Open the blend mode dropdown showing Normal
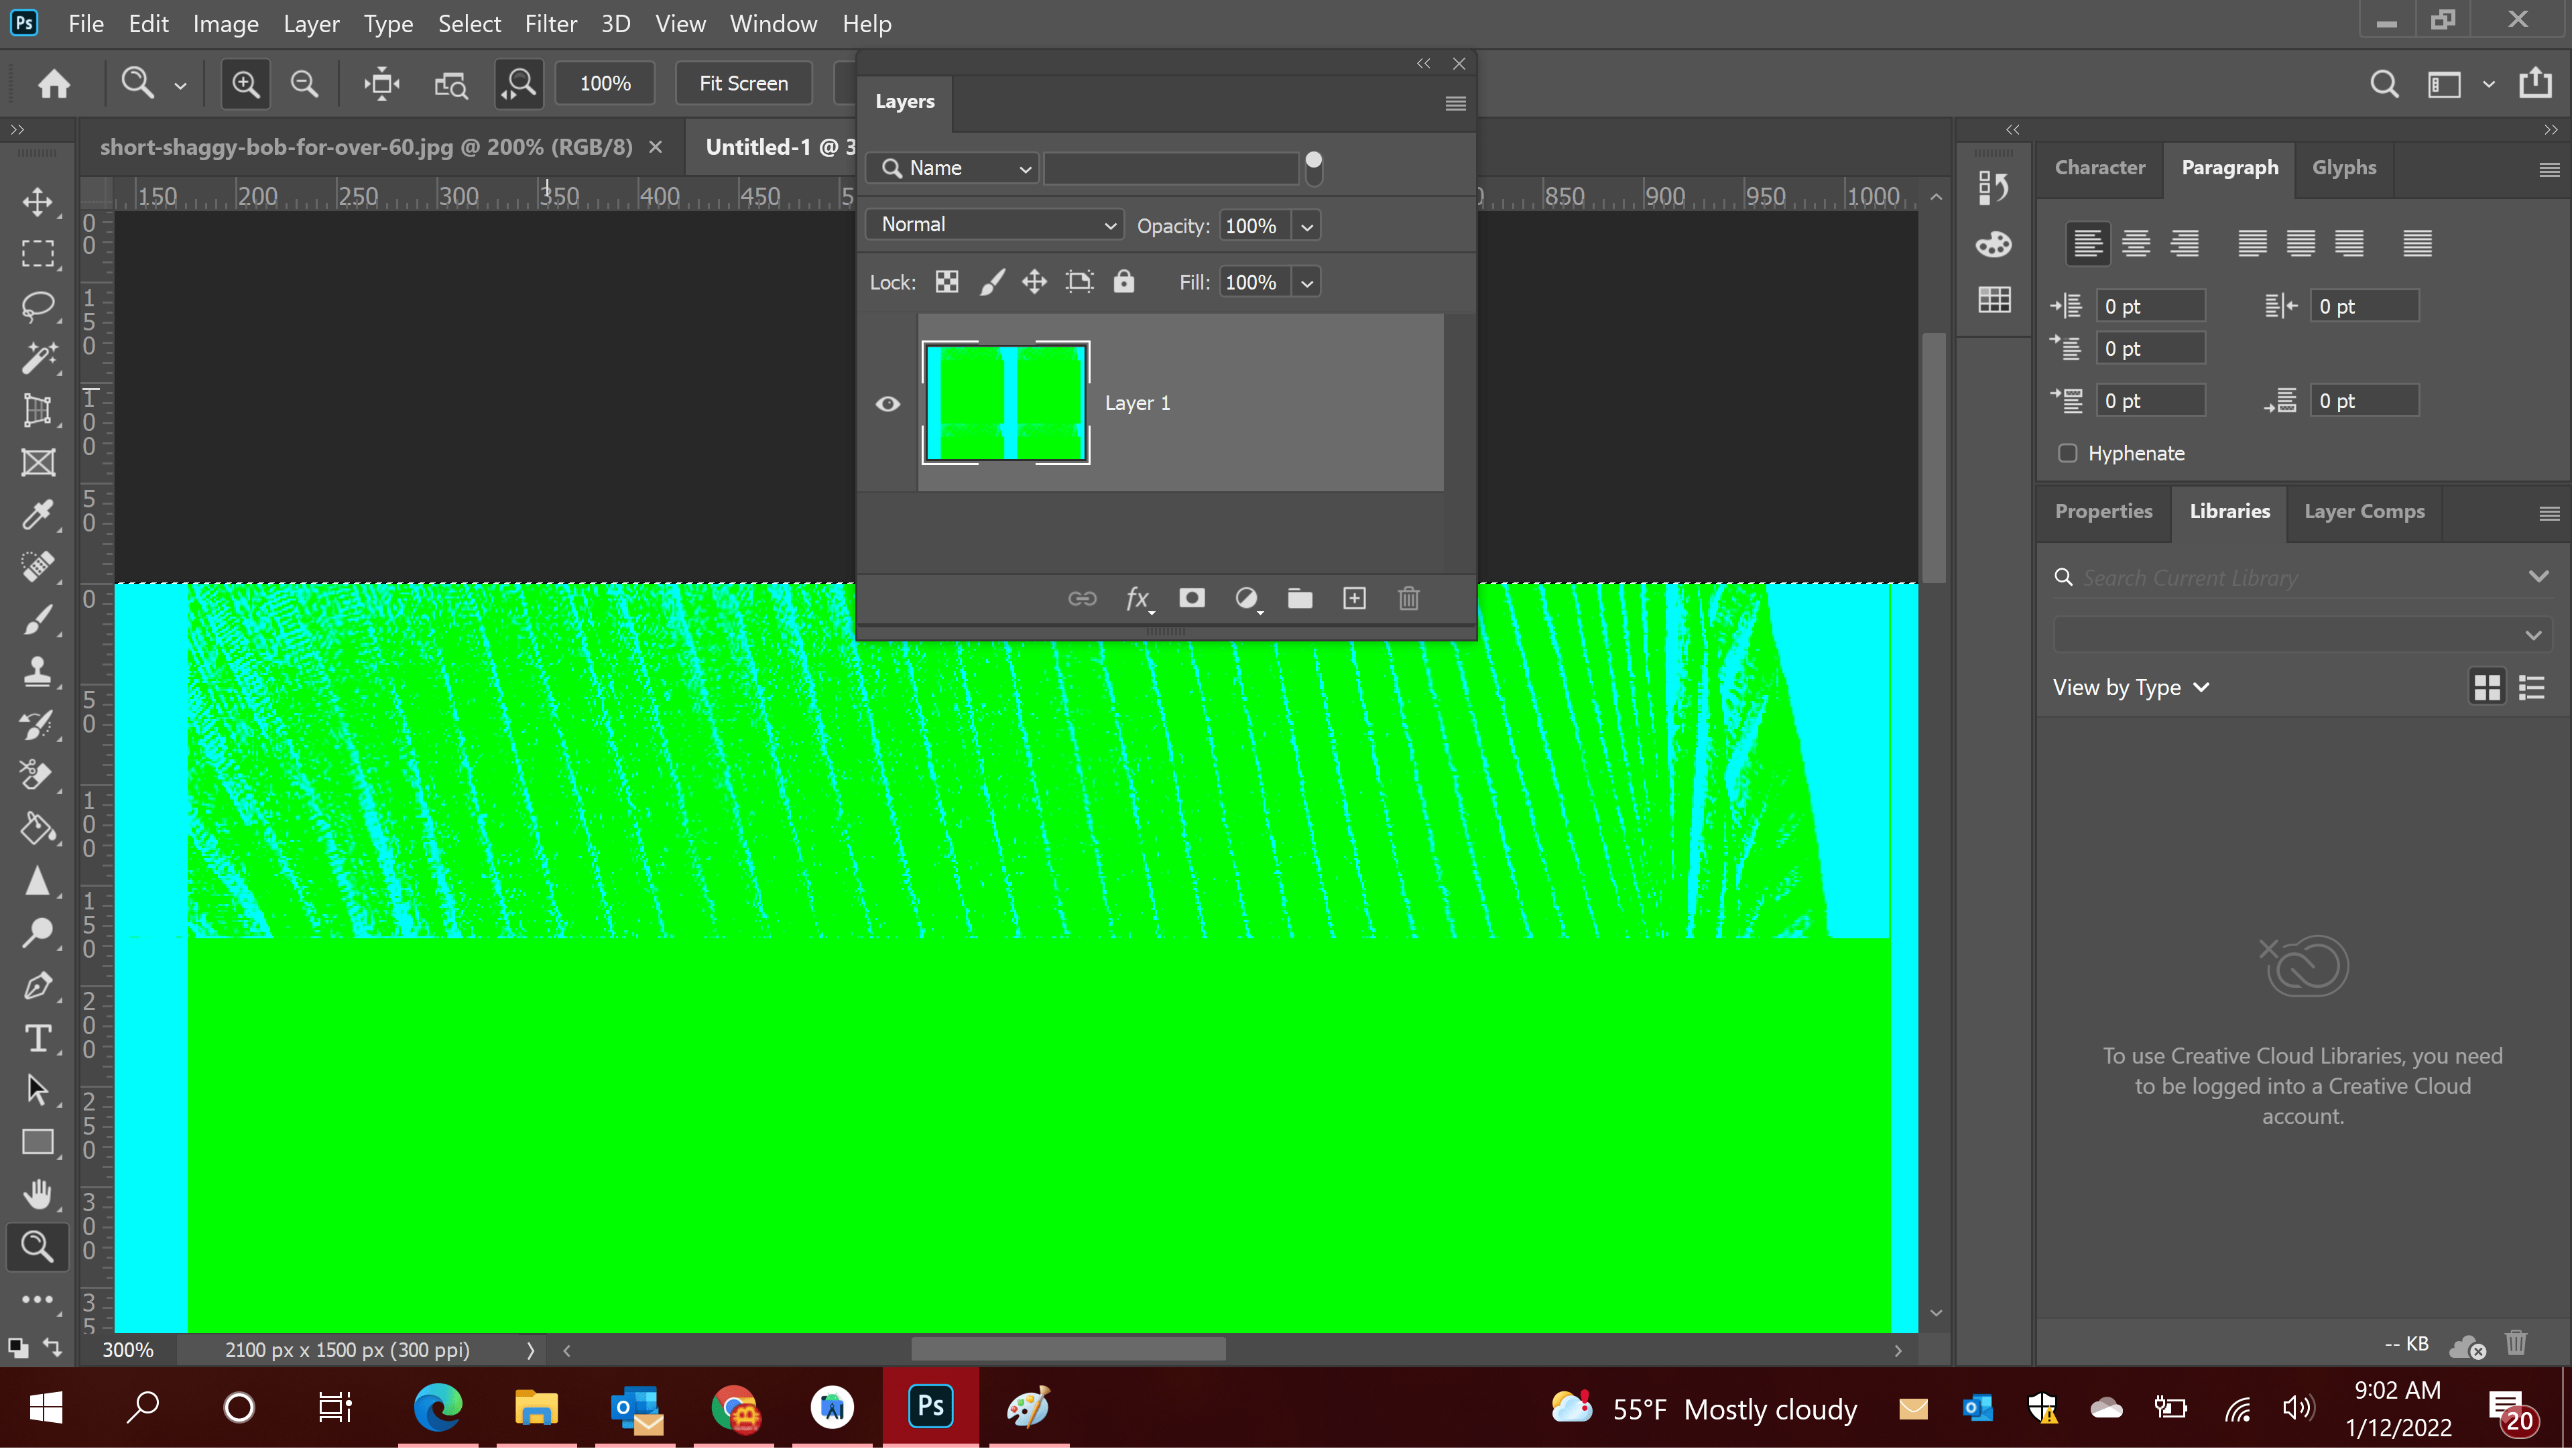 [994, 224]
